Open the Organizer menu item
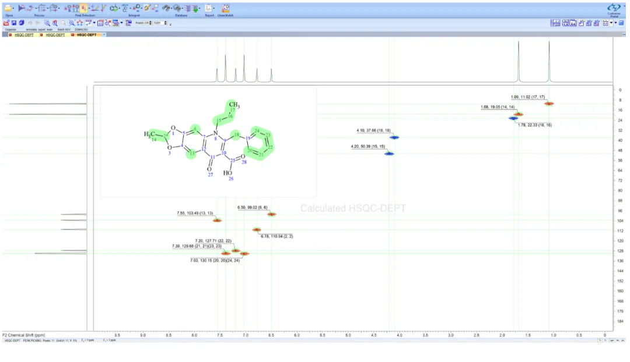This screenshot has width=630, height=362. tap(10, 29)
